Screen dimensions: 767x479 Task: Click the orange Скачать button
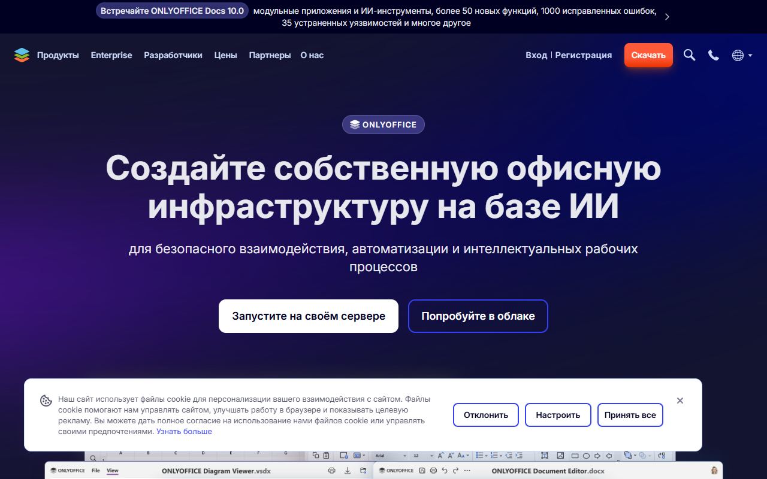[648, 55]
